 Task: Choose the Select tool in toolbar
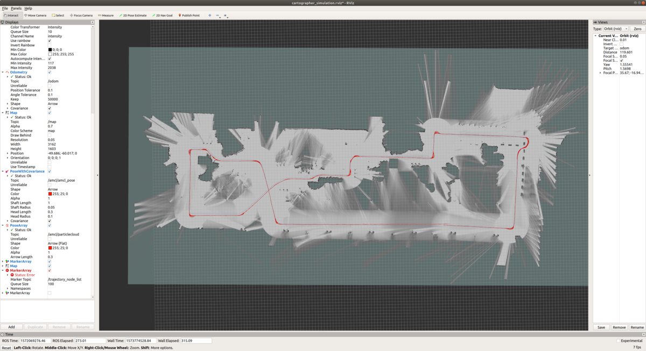(58, 16)
